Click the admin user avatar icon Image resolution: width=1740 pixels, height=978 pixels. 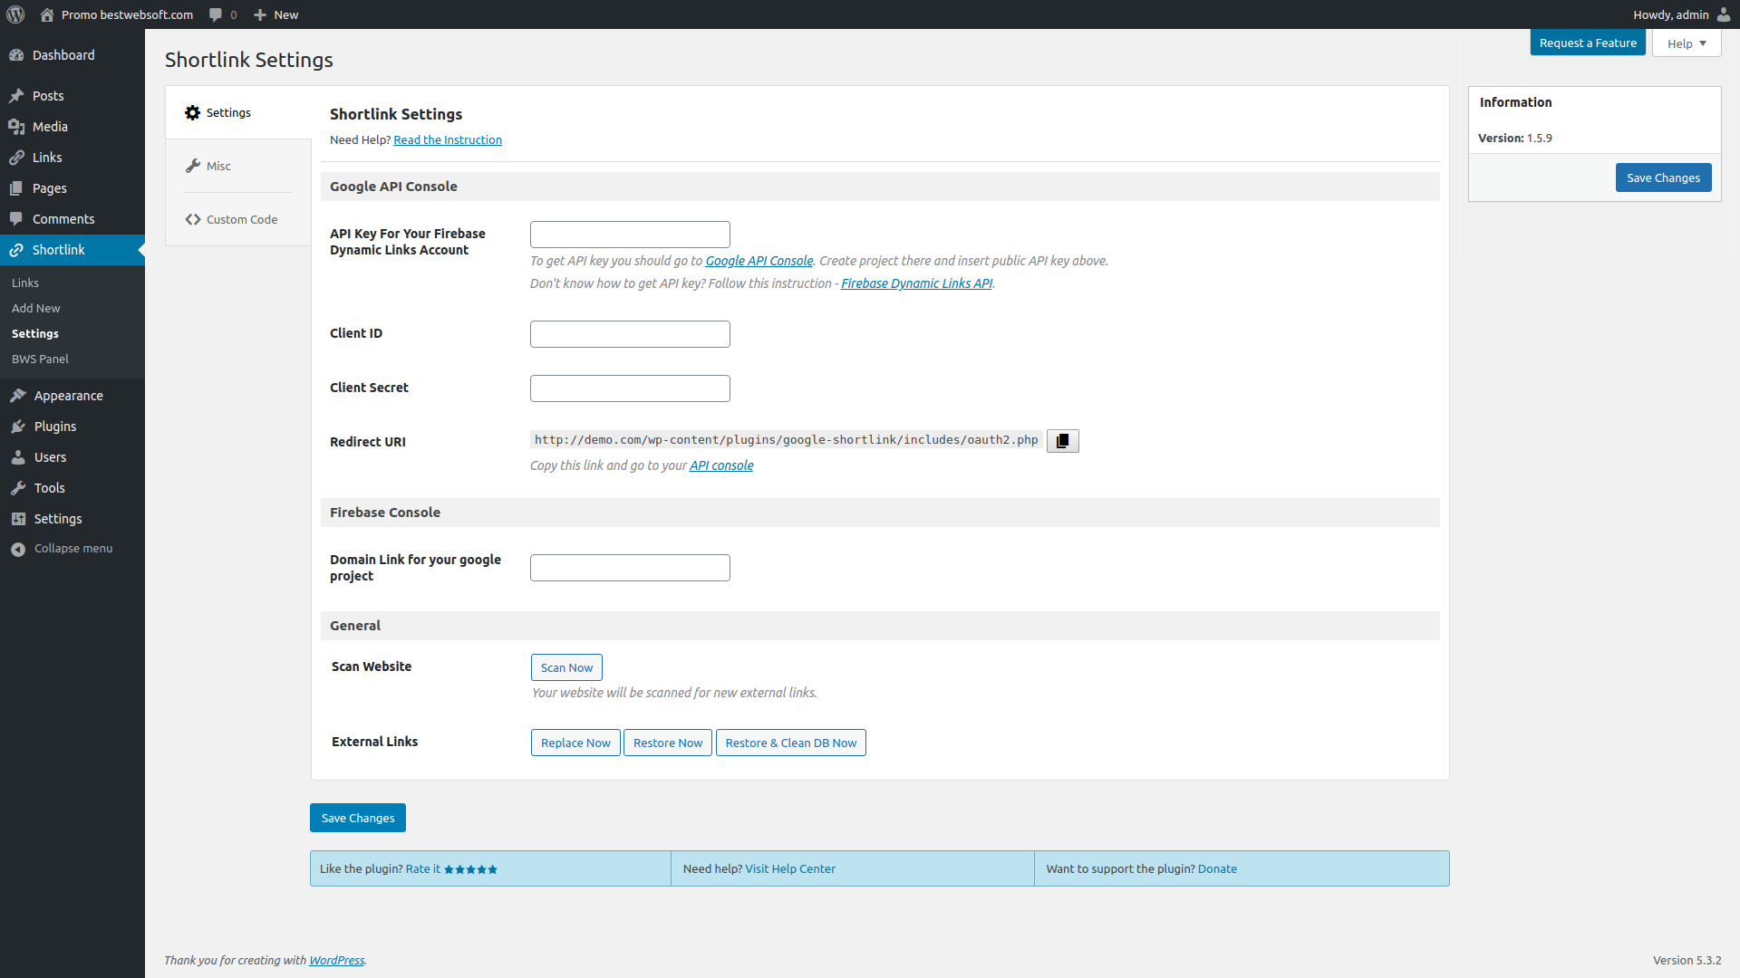coord(1723,14)
